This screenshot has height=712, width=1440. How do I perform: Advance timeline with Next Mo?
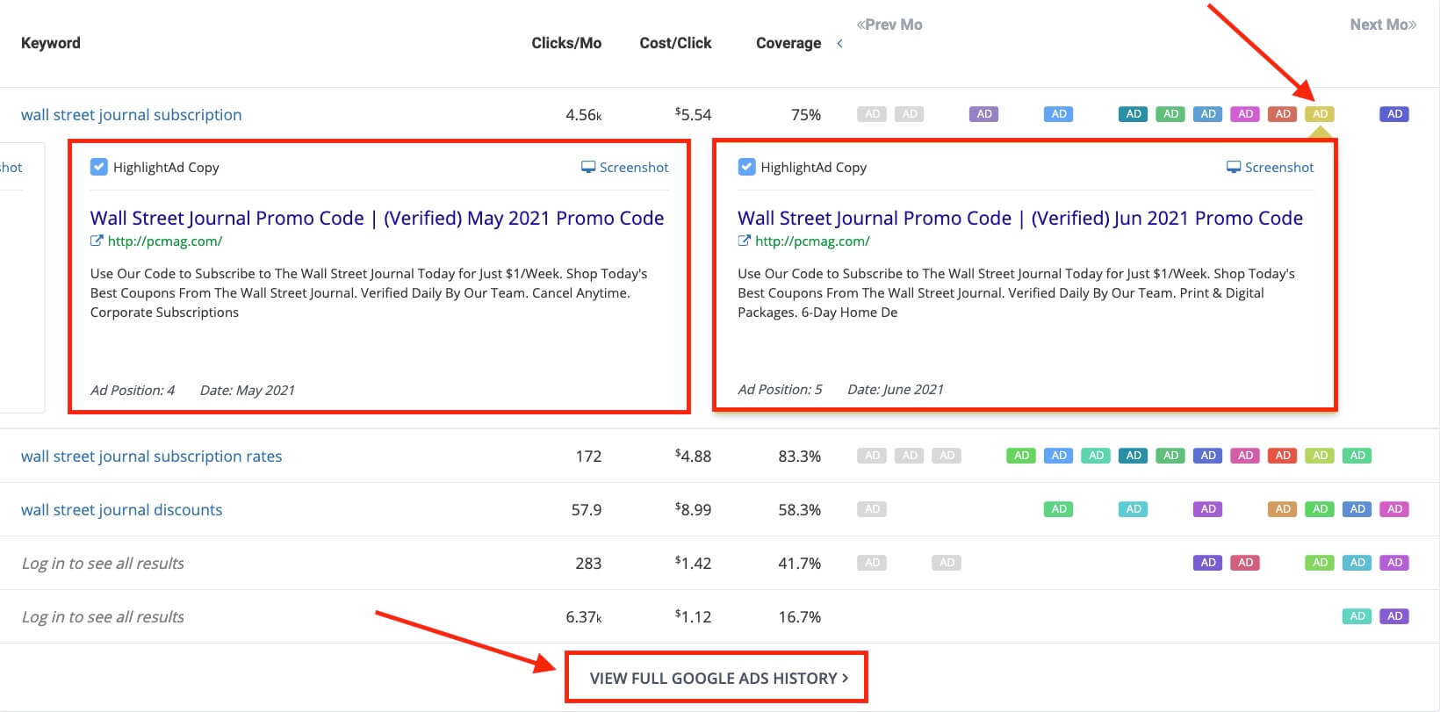(x=1383, y=25)
